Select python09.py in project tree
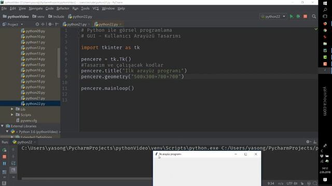The height and width of the screenshot is (186, 332). click(x=33, y=31)
